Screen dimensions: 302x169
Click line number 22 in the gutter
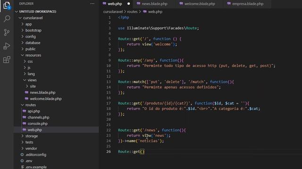tap(109, 130)
